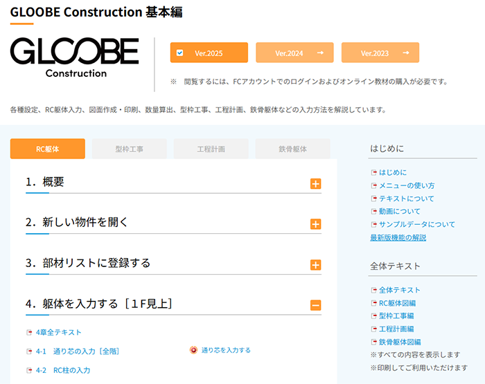The height and width of the screenshot is (384, 485).
Task: Click the GLOOBE Construction logo
Action: click(x=74, y=57)
